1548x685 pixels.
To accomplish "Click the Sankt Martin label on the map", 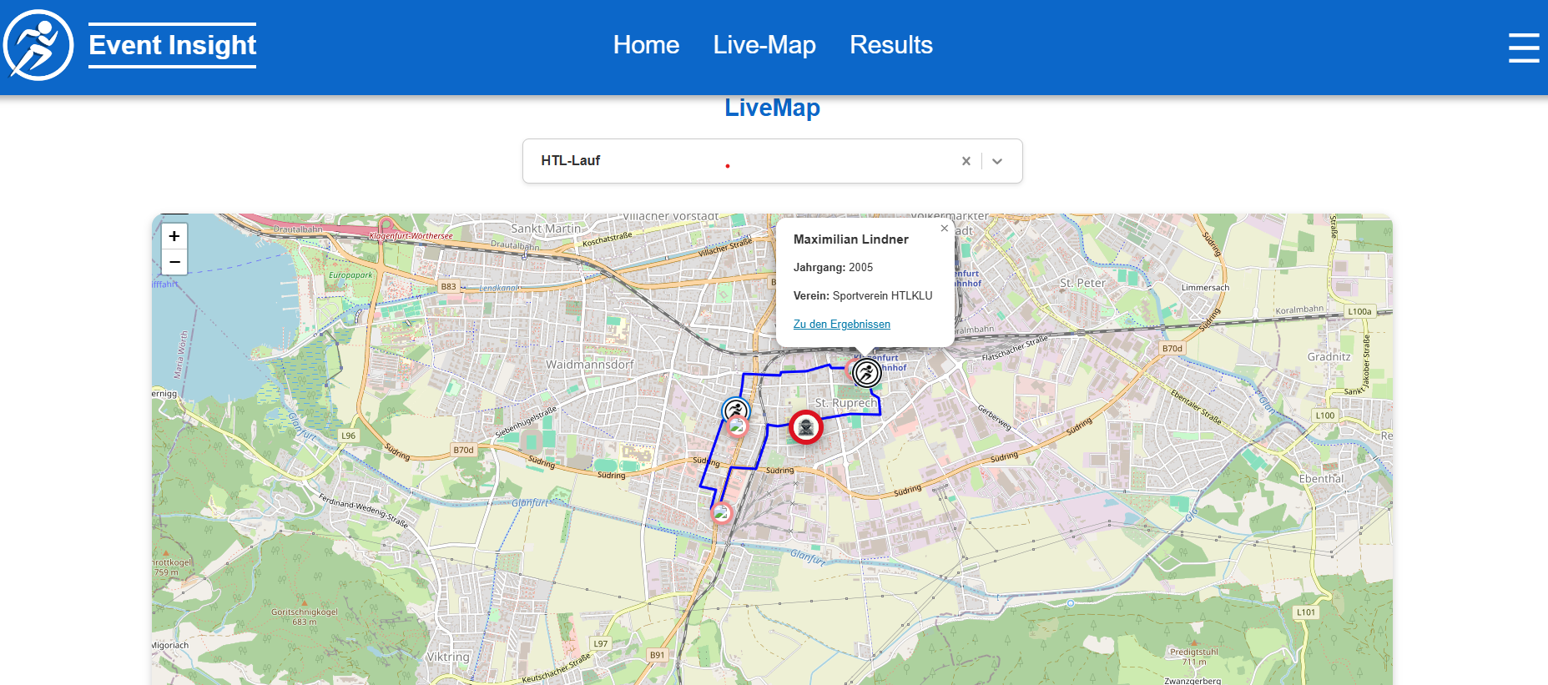I will [x=546, y=229].
